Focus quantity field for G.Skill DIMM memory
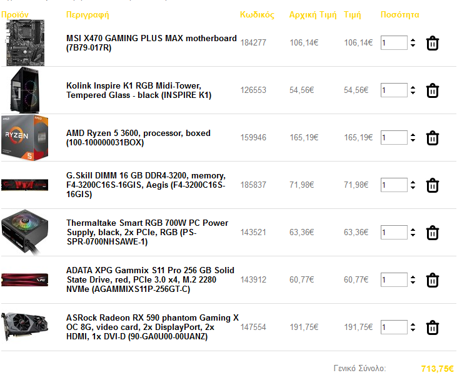The height and width of the screenshot is (378, 462). pos(394,185)
